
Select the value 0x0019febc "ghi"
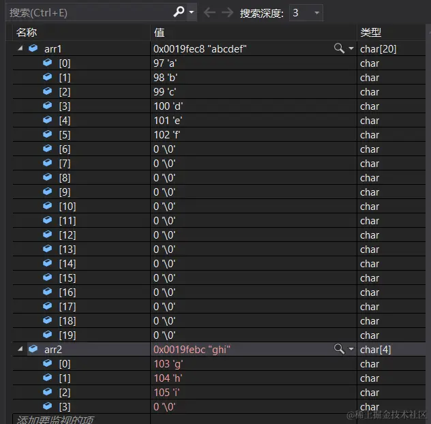tap(192, 350)
